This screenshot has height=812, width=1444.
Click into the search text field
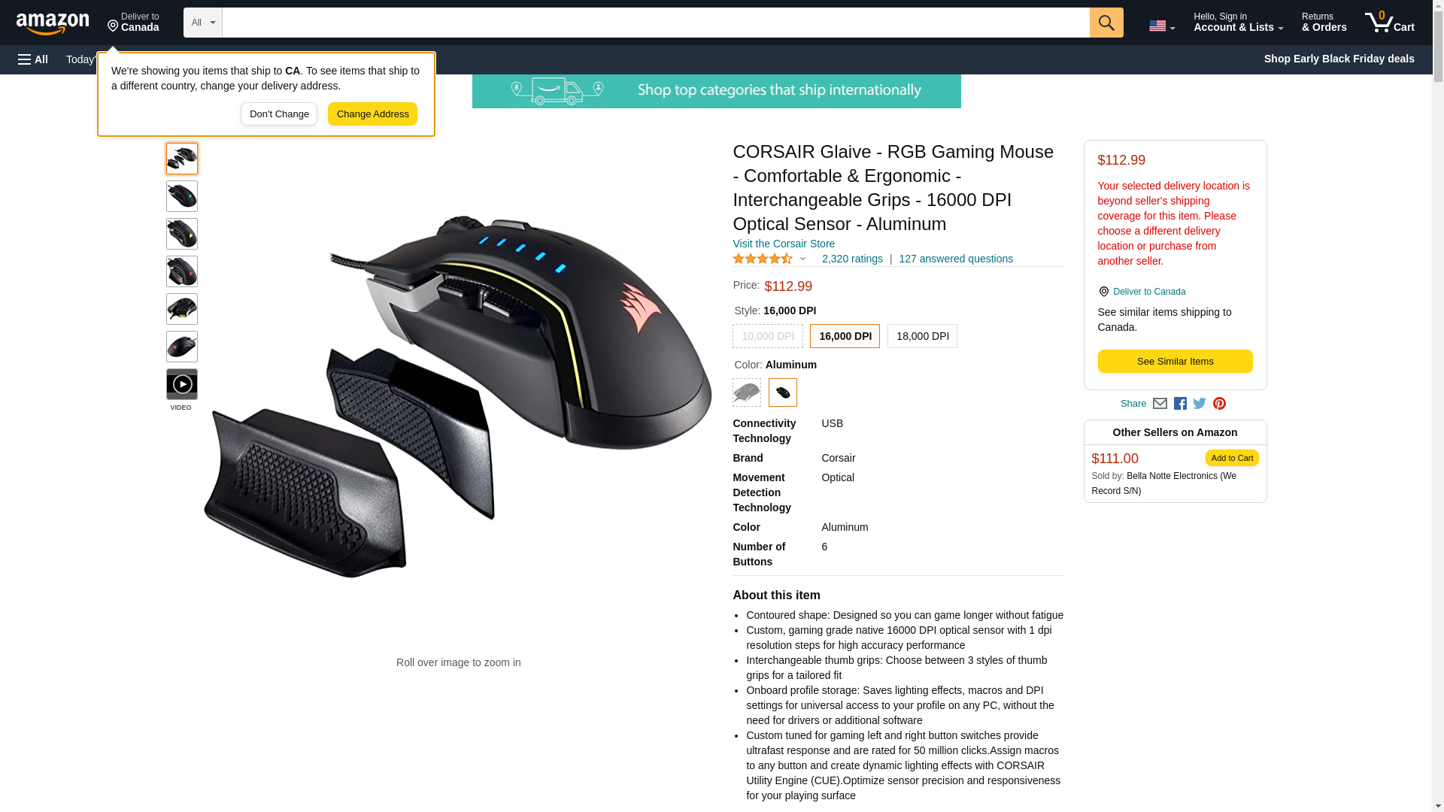pos(655,23)
